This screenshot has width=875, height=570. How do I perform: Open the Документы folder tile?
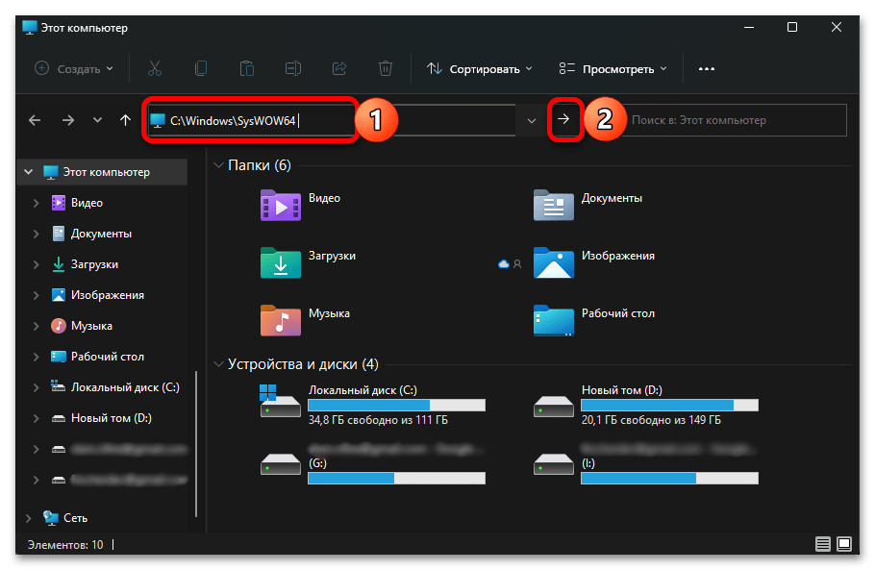tap(588, 206)
